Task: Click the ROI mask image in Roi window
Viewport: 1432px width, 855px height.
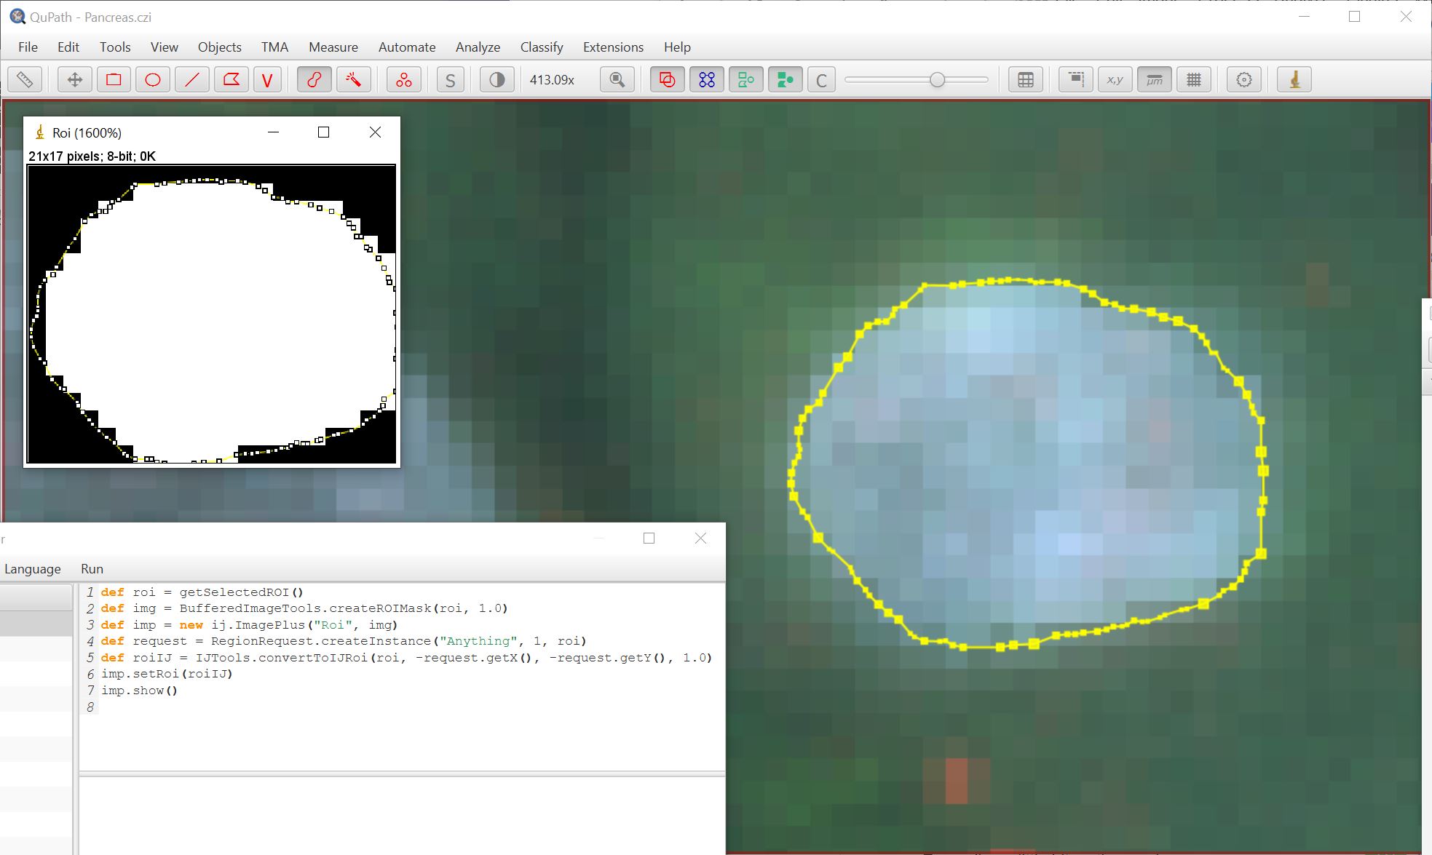Action: coord(212,314)
